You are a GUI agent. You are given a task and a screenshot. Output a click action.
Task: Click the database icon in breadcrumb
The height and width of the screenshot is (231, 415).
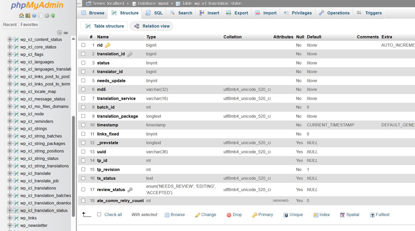[x=134, y=4]
